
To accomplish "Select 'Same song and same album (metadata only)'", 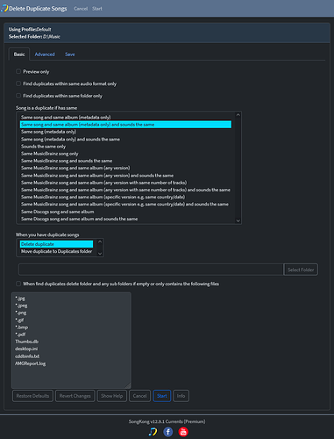I will point(125,118).
